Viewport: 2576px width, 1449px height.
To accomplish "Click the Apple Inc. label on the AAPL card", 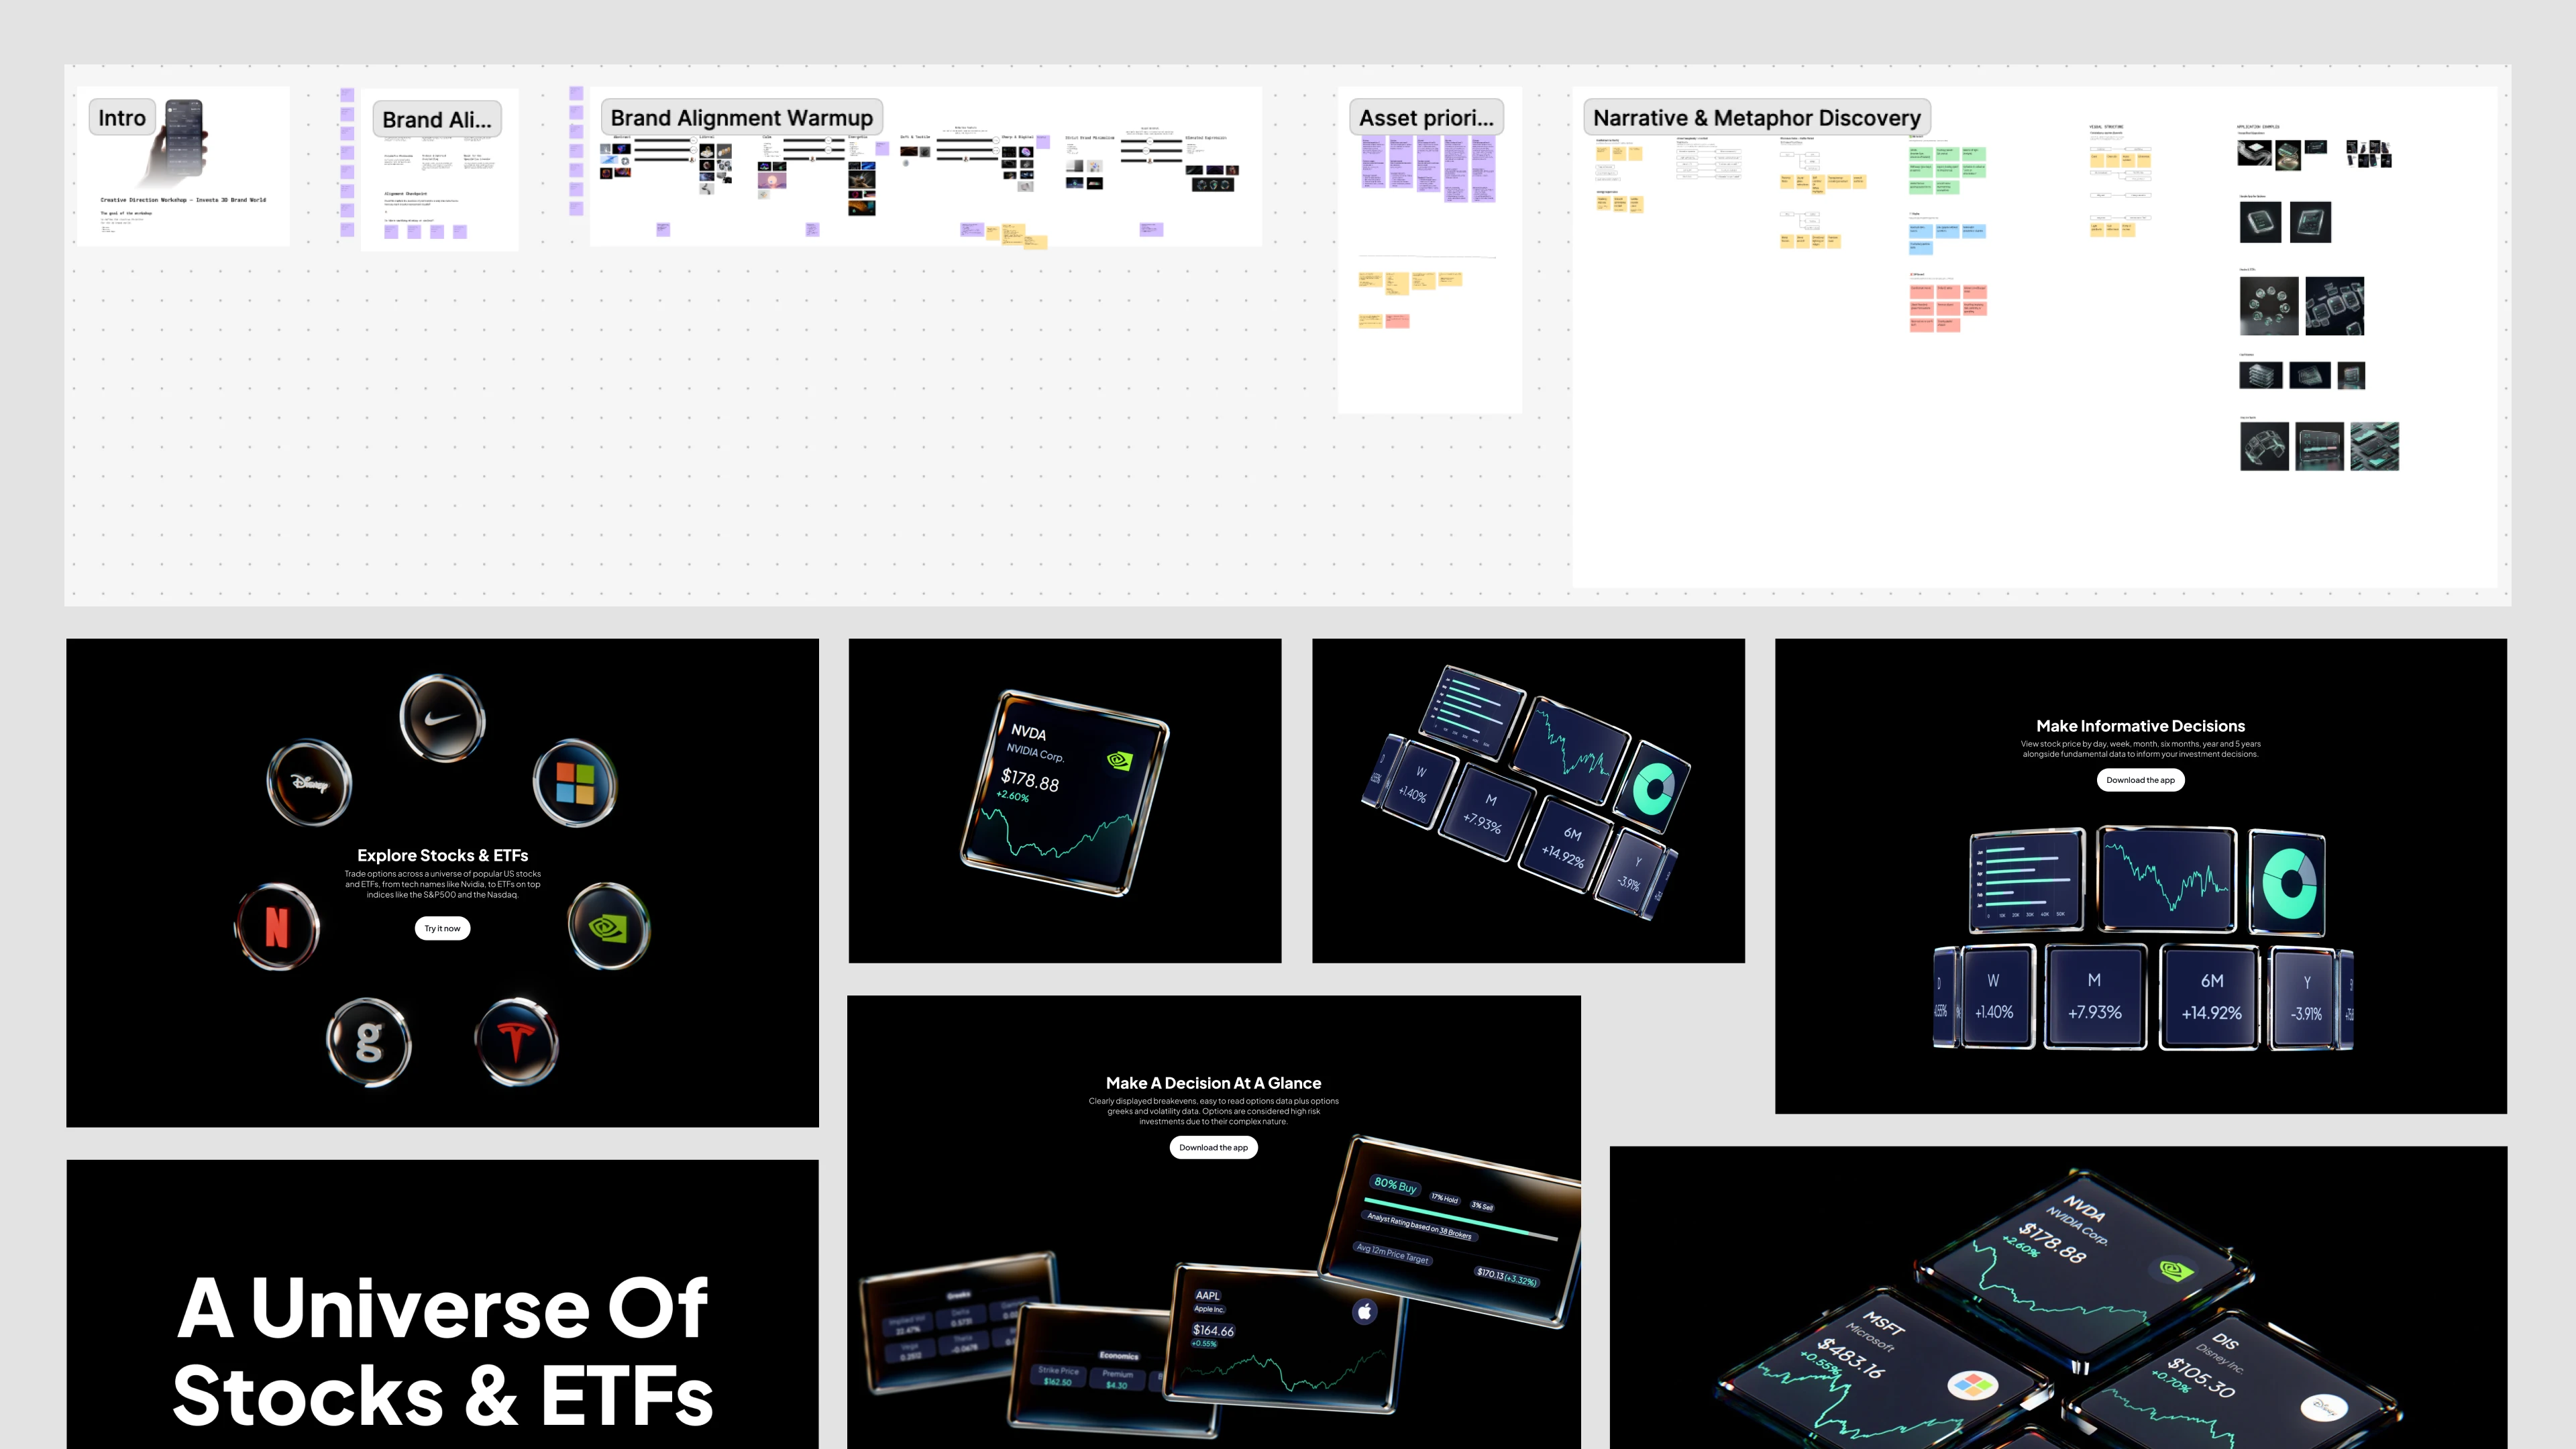I will point(1209,1309).
